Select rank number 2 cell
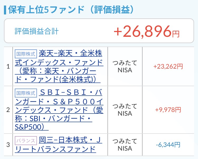This screenshot has height=159, width=198. [8, 110]
